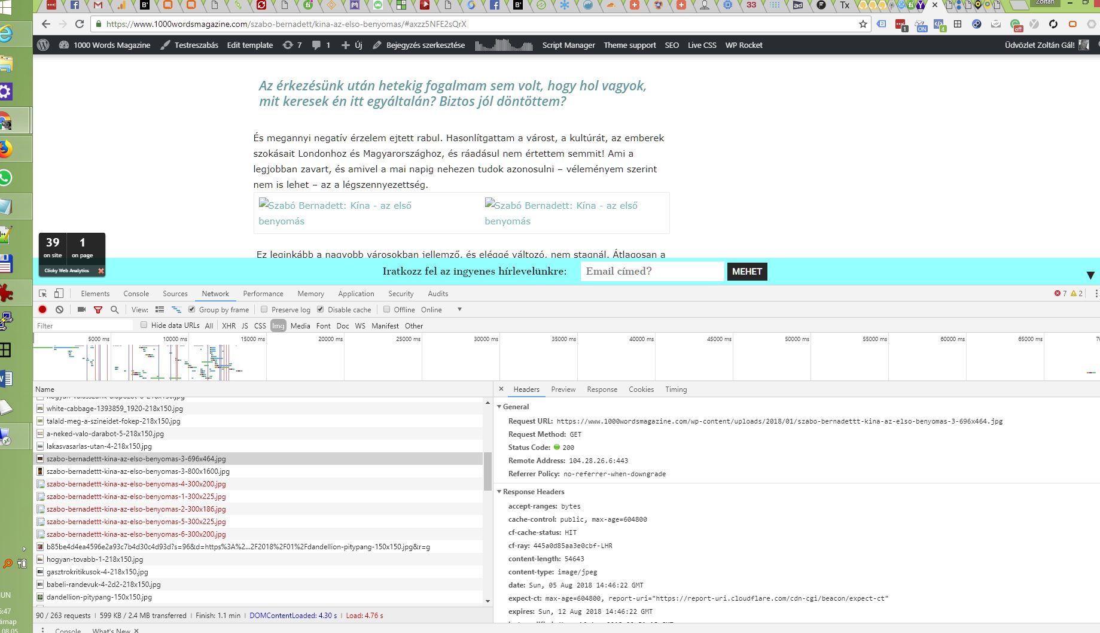This screenshot has height=633, width=1100.
Task: Select request szabo-bernadettt-kina-az-elso-benyomas-3-800x1600.jpg
Action: (x=258, y=471)
